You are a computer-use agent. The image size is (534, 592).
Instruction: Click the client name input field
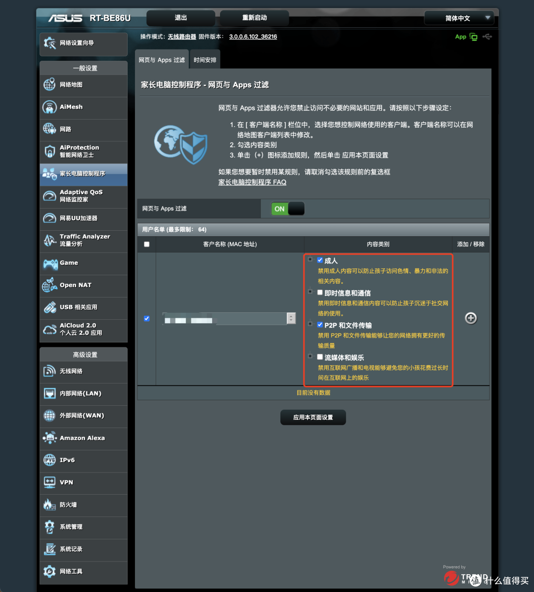[224, 318]
